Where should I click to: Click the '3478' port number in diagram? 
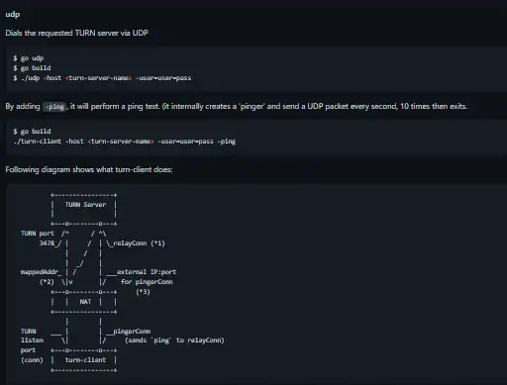(47, 243)
